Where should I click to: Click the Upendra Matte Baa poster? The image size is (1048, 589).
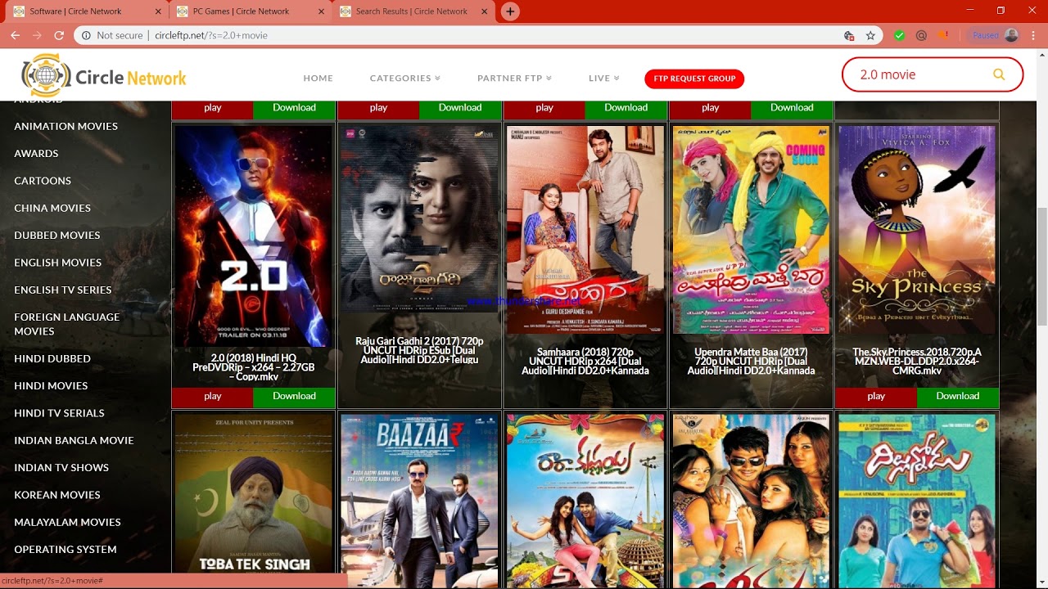point(751,229)
